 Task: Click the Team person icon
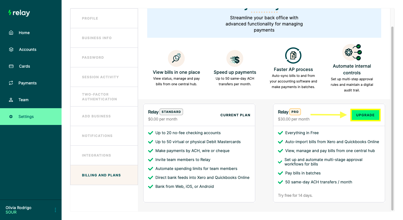[11, 100]
